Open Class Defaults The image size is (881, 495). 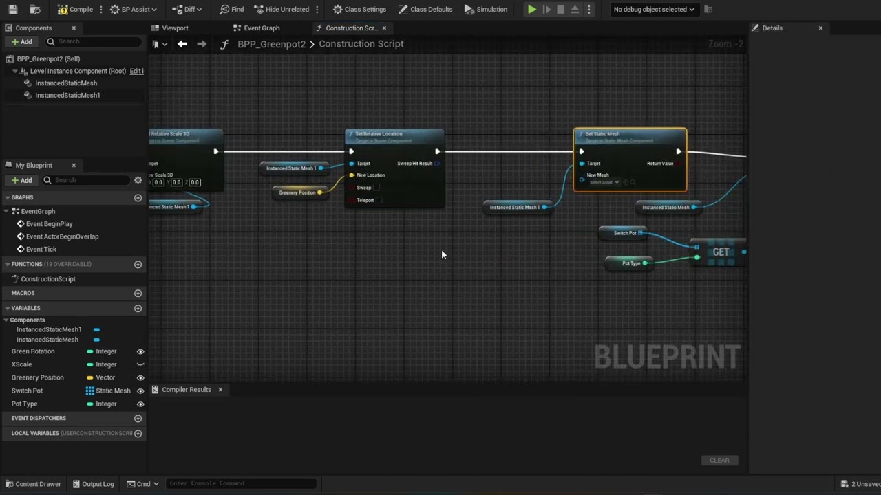[x=425, y=10]
